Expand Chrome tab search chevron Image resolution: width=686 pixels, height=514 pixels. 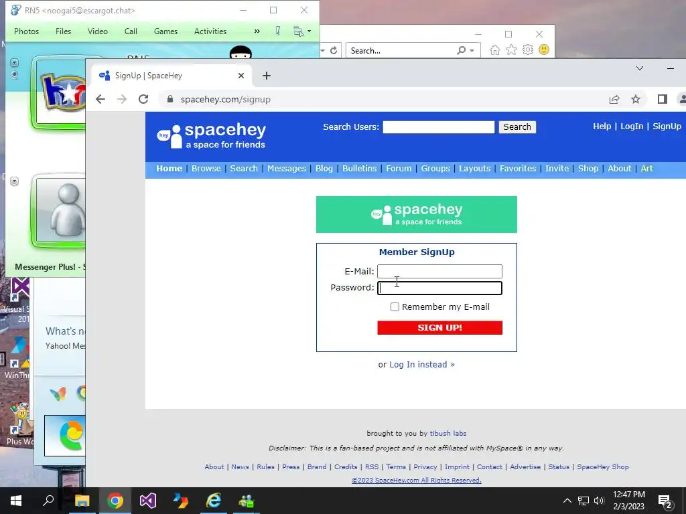[640, 68]
